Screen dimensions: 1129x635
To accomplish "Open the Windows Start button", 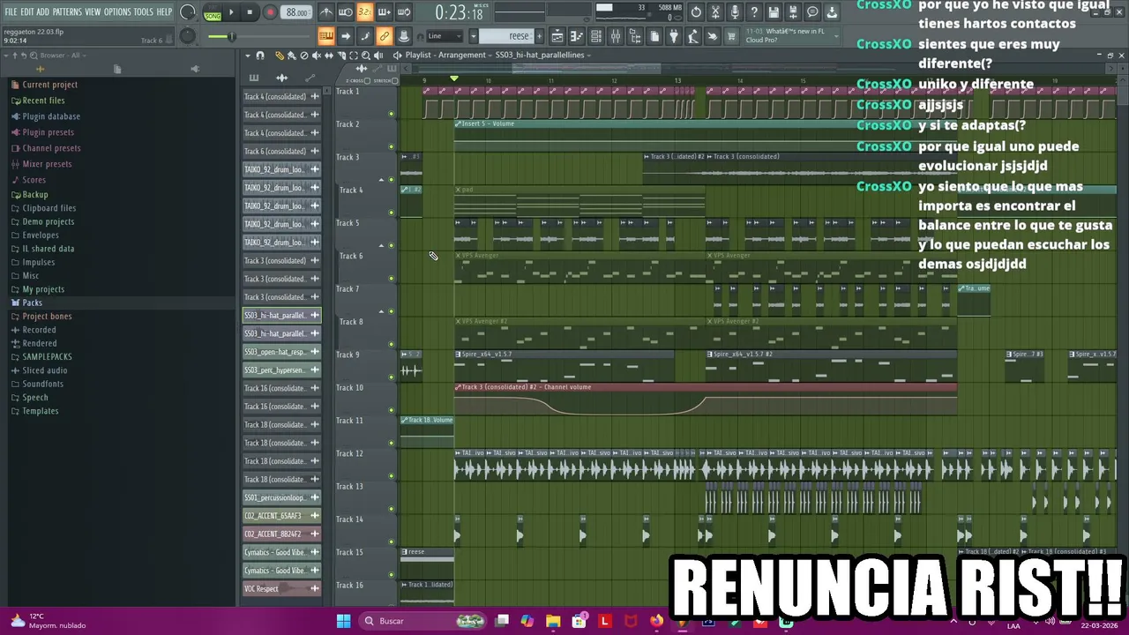I will point(344,621).
